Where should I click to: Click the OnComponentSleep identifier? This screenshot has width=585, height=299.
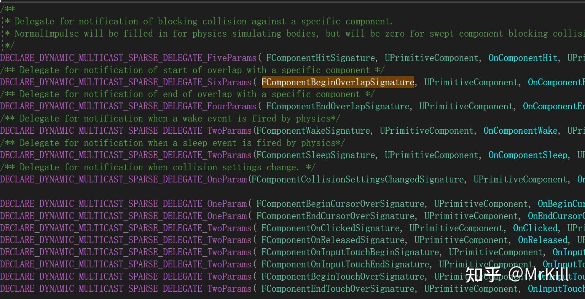click(x=528, y=155)
